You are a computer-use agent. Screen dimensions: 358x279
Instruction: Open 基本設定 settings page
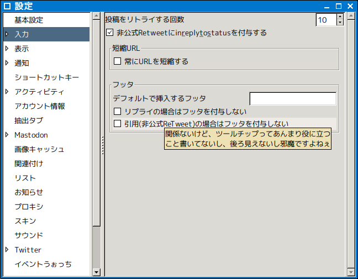click(29, 20)
